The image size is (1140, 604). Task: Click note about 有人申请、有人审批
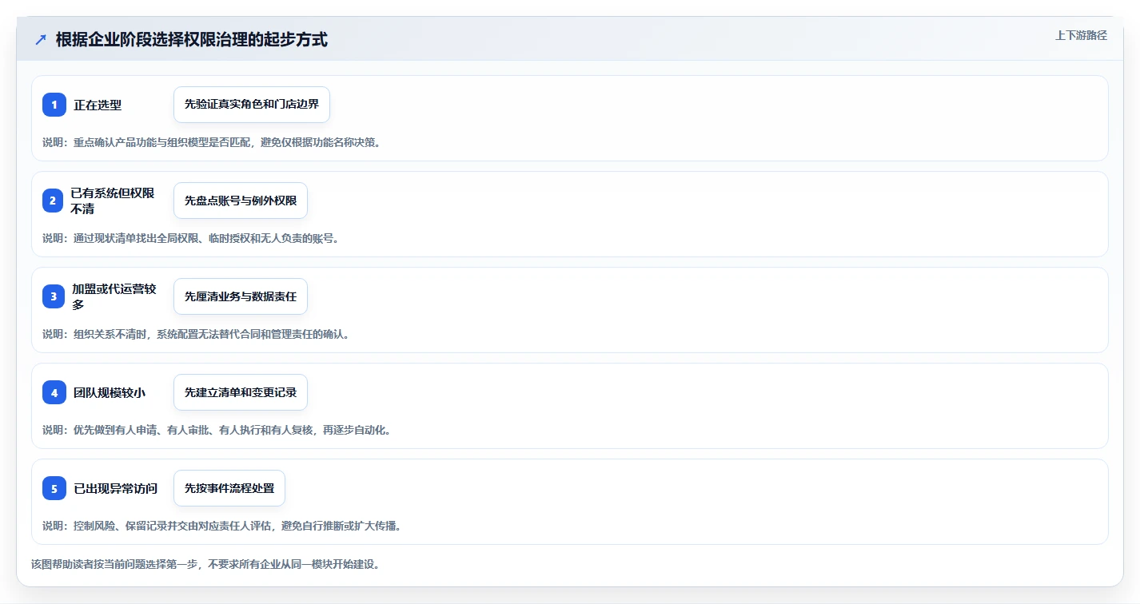[x=217, y=430]
